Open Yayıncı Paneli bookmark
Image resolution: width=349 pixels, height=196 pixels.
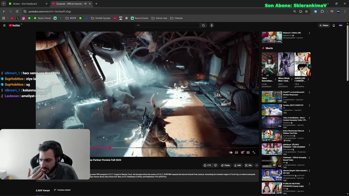point(42,18)
